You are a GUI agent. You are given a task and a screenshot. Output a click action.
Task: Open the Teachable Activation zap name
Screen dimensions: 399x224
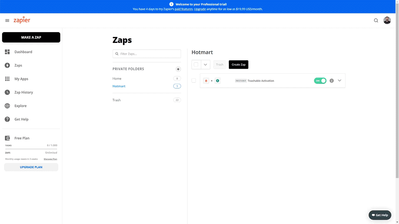(261, 81)
